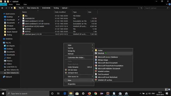Create a new Bitmap image
The width and height of the screenshot is (171, 96).
[x=113, y=60]
